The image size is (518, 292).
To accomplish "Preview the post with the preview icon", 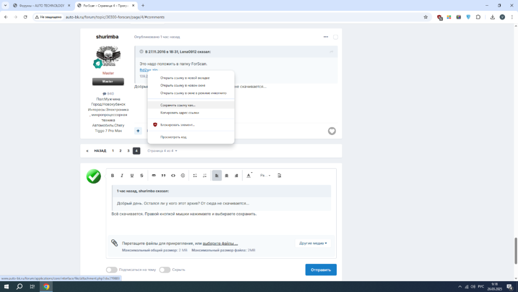I will pyautogui.click(x=279, y=176).
